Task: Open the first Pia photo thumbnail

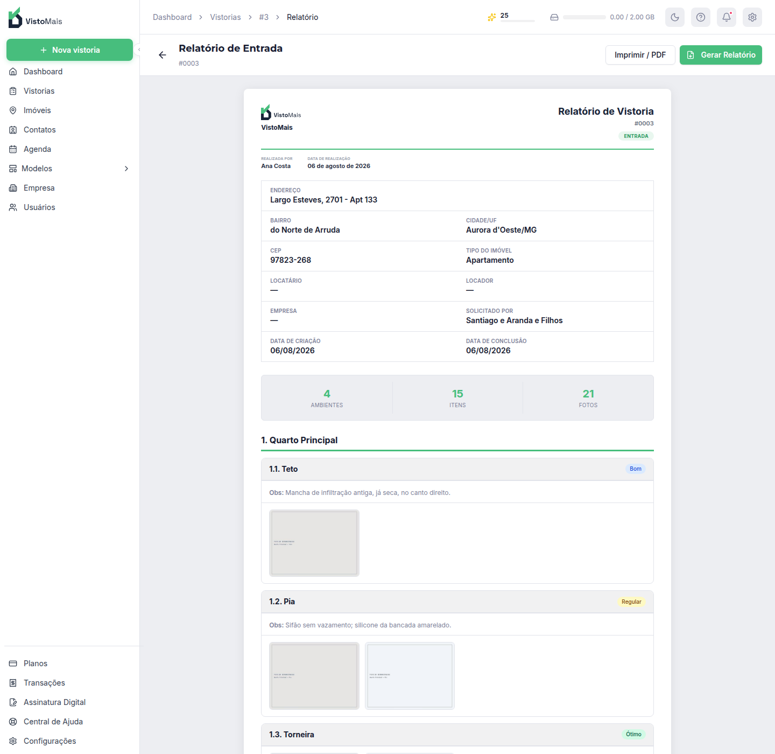Action: click(x=314, y=676)
